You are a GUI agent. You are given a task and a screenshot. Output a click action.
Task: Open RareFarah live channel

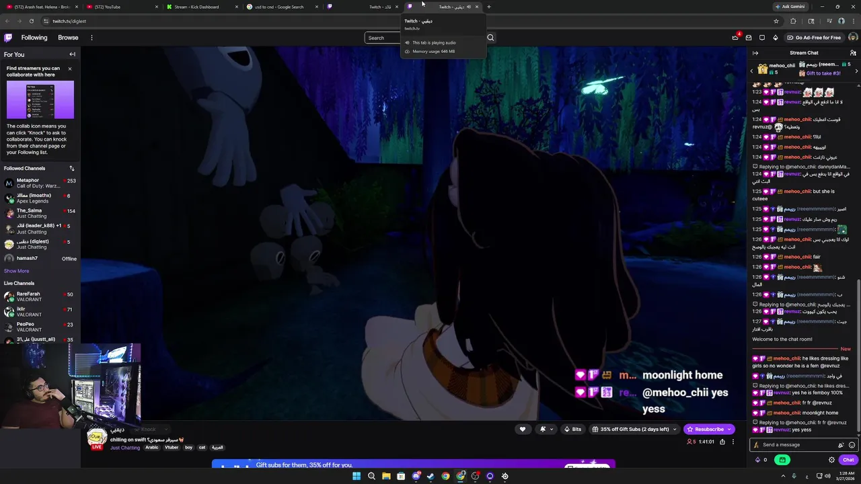pos(40,296)
